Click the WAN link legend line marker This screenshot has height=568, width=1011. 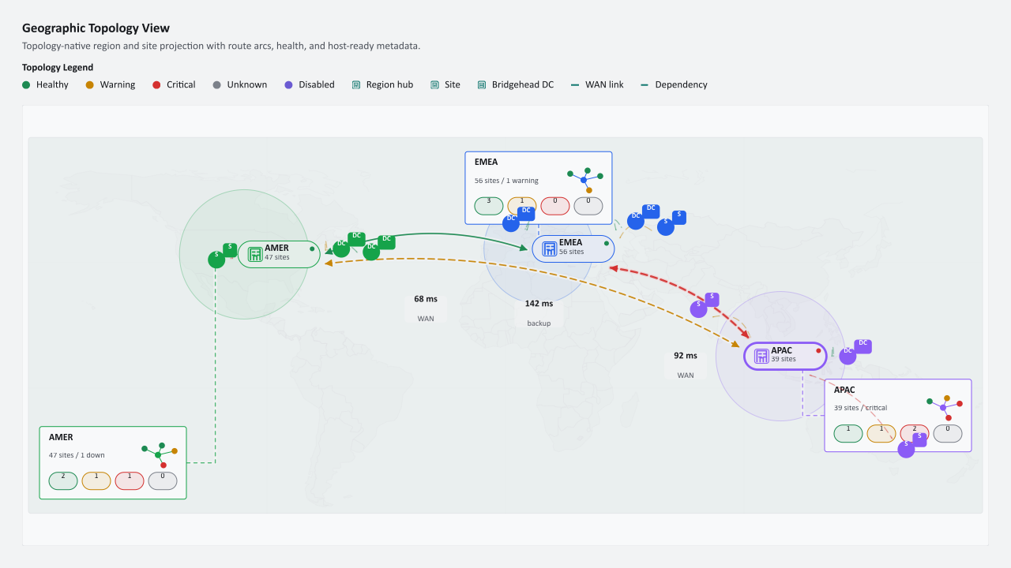(x=575, y=84)
